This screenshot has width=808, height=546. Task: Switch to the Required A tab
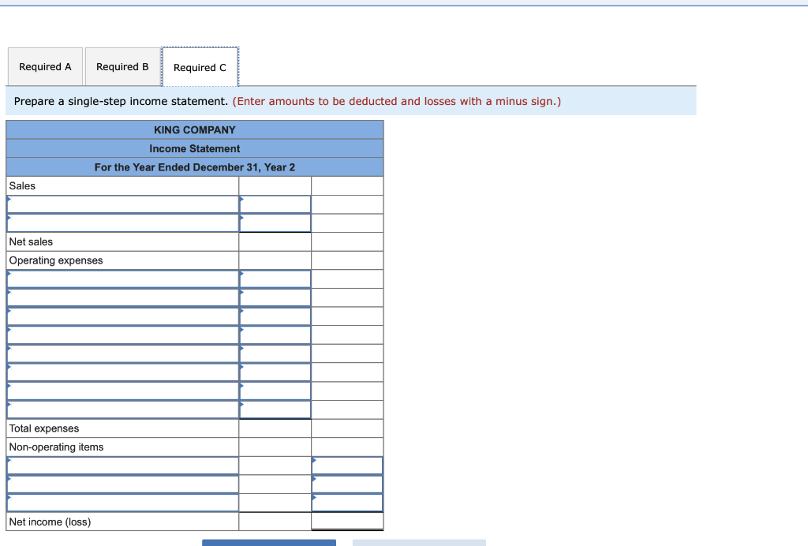click(x=45, y=66)
